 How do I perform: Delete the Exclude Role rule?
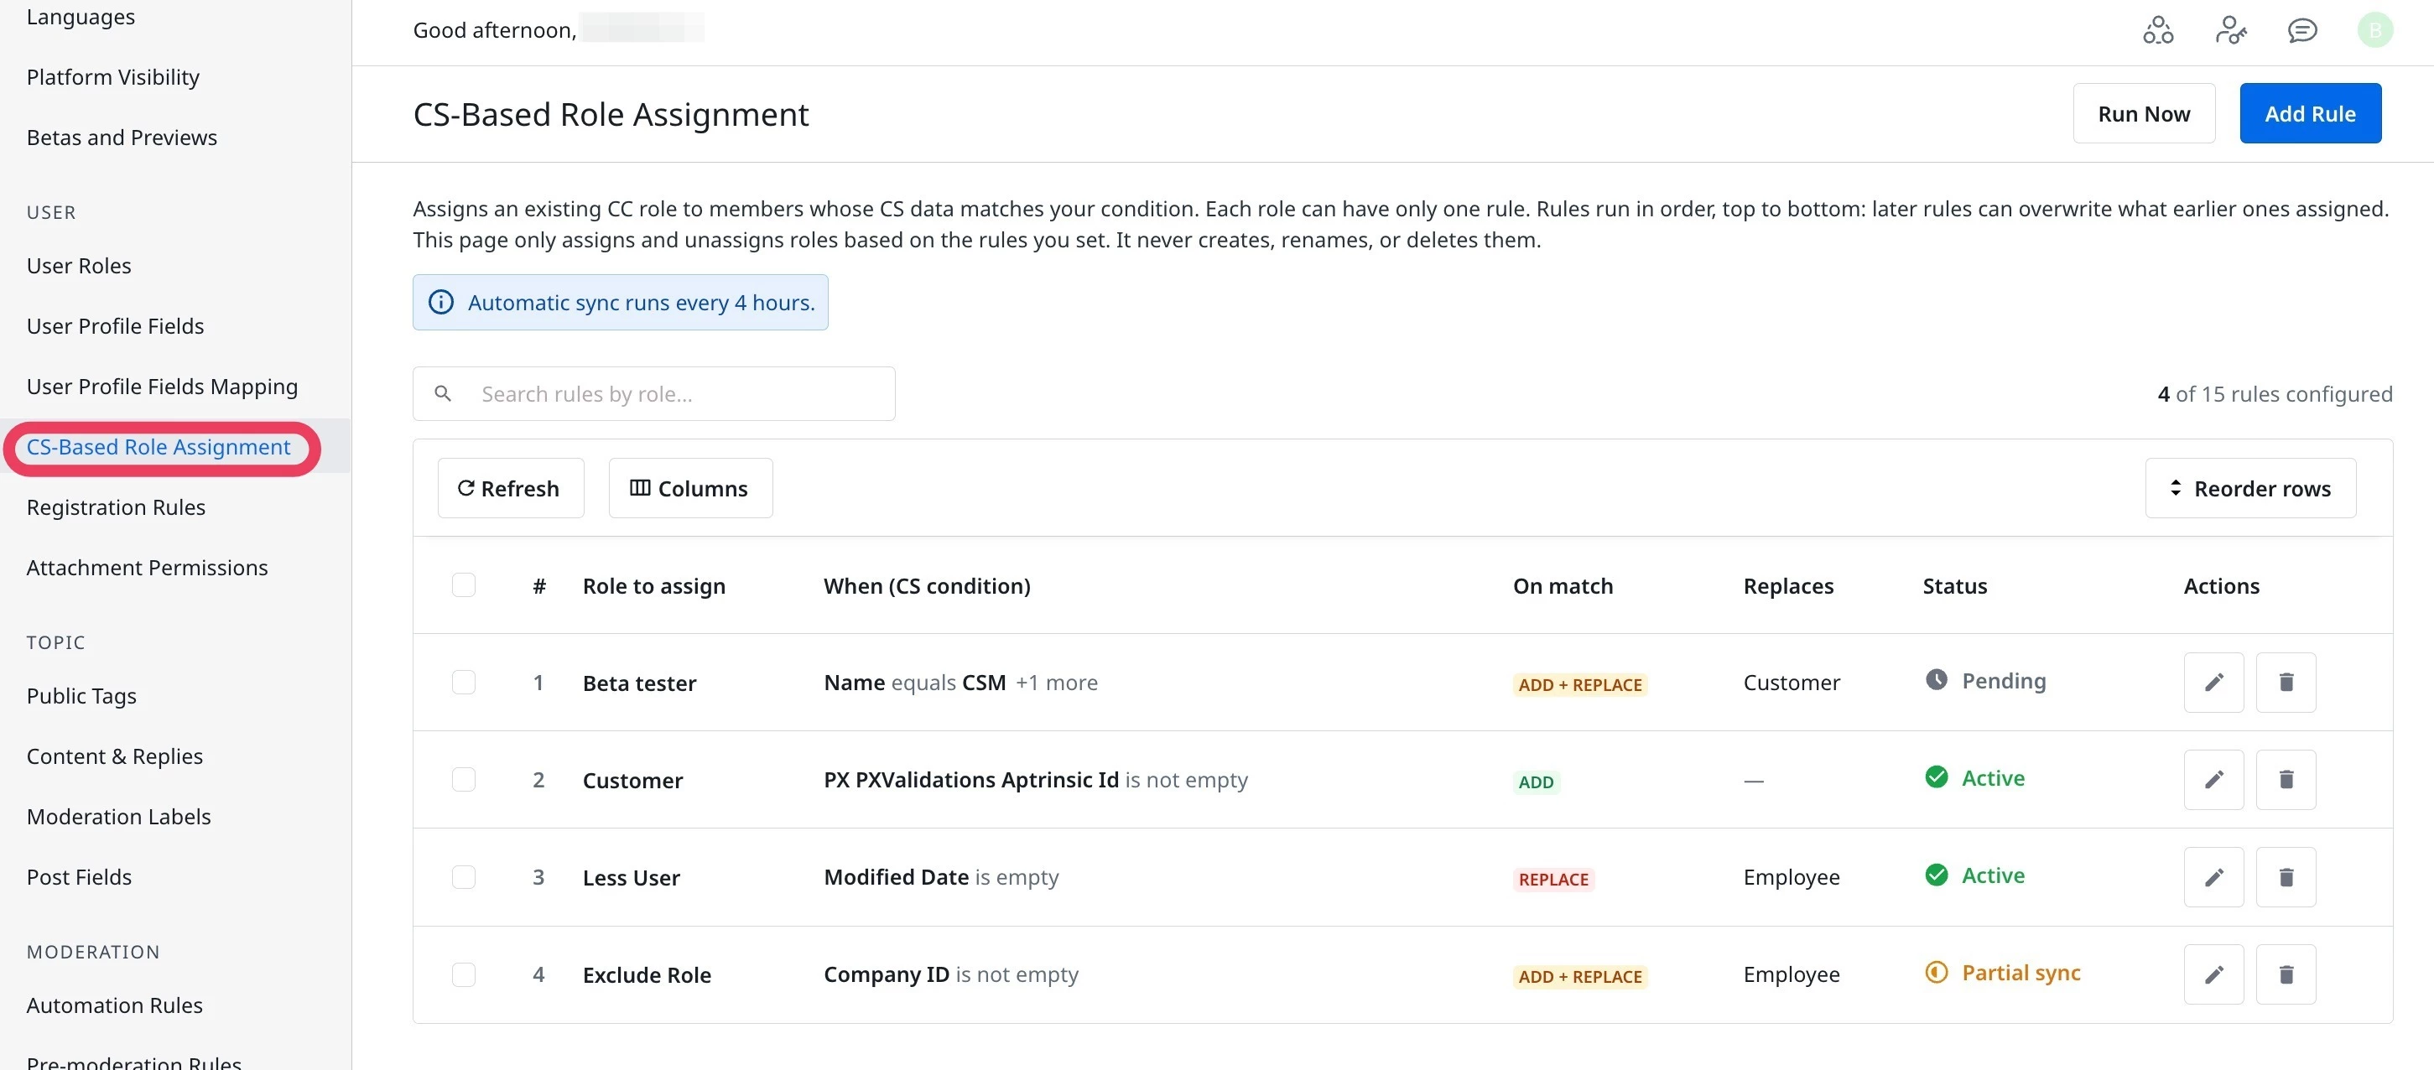pyautogui.click(x=2286, y=974)
